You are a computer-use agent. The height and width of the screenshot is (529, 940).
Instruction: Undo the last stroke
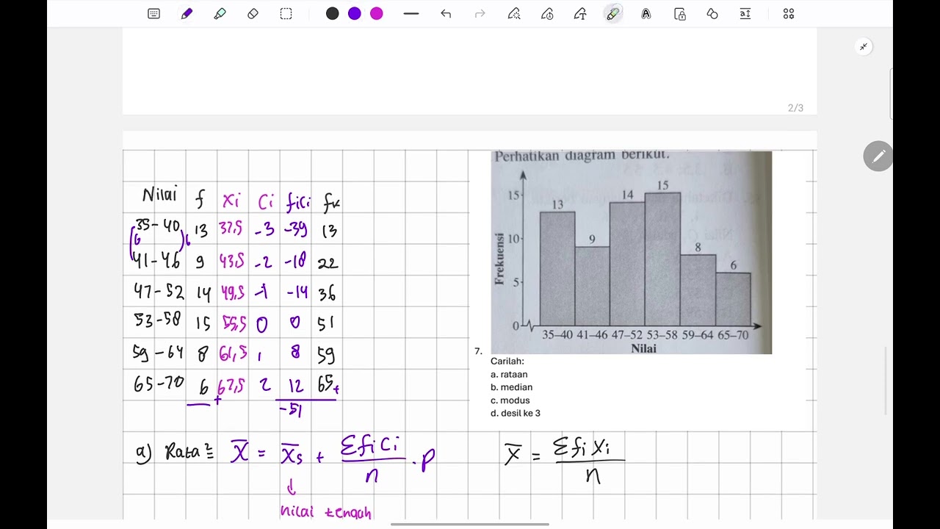446,14
